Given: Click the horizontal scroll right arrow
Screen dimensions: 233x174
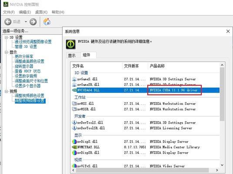Looking at the screenshot, I should point(217,170).
